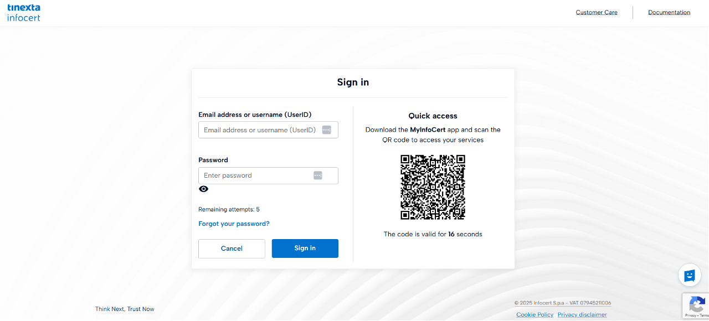Click the reCAPTCHA badge logo
The height and width of the screenshot is (321, 709).
coord(697,304)
